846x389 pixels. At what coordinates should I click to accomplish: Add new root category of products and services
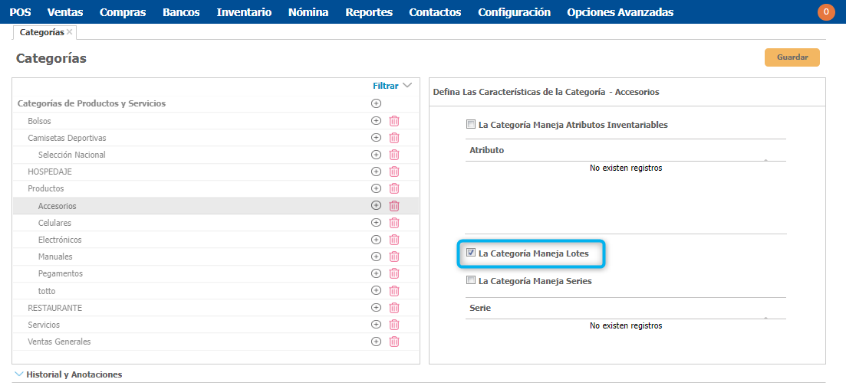click(376, 103)
